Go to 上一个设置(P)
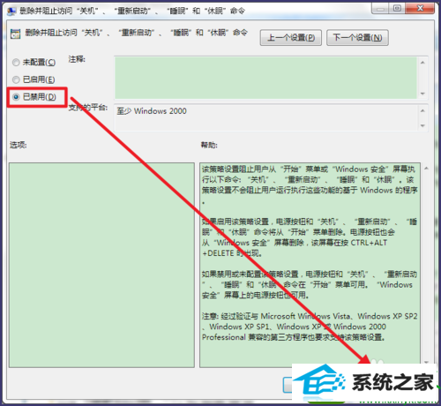The image size is (441, 406). click(291, 38)
